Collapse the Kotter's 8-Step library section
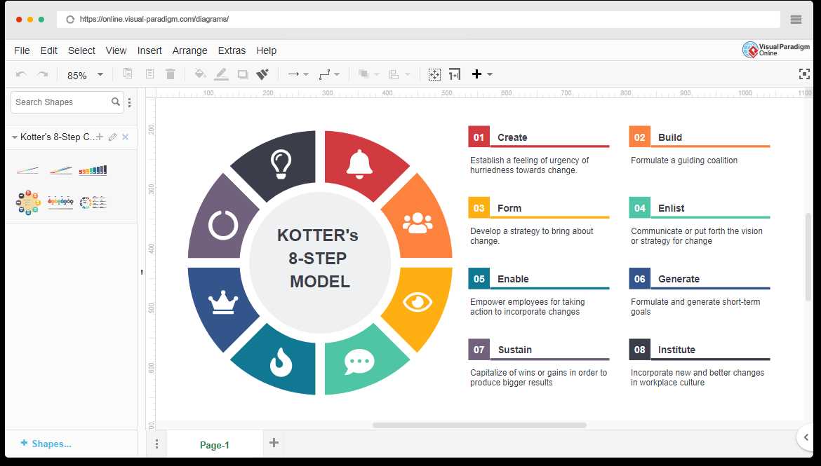Image resolution: width=821 pixels, height=466 pixels. (x=15, y=137)
